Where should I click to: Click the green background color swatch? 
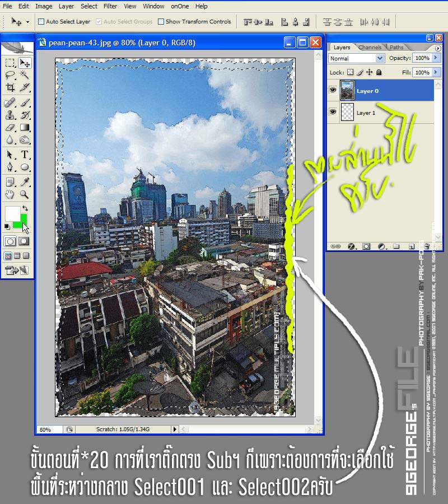[21, 222]
